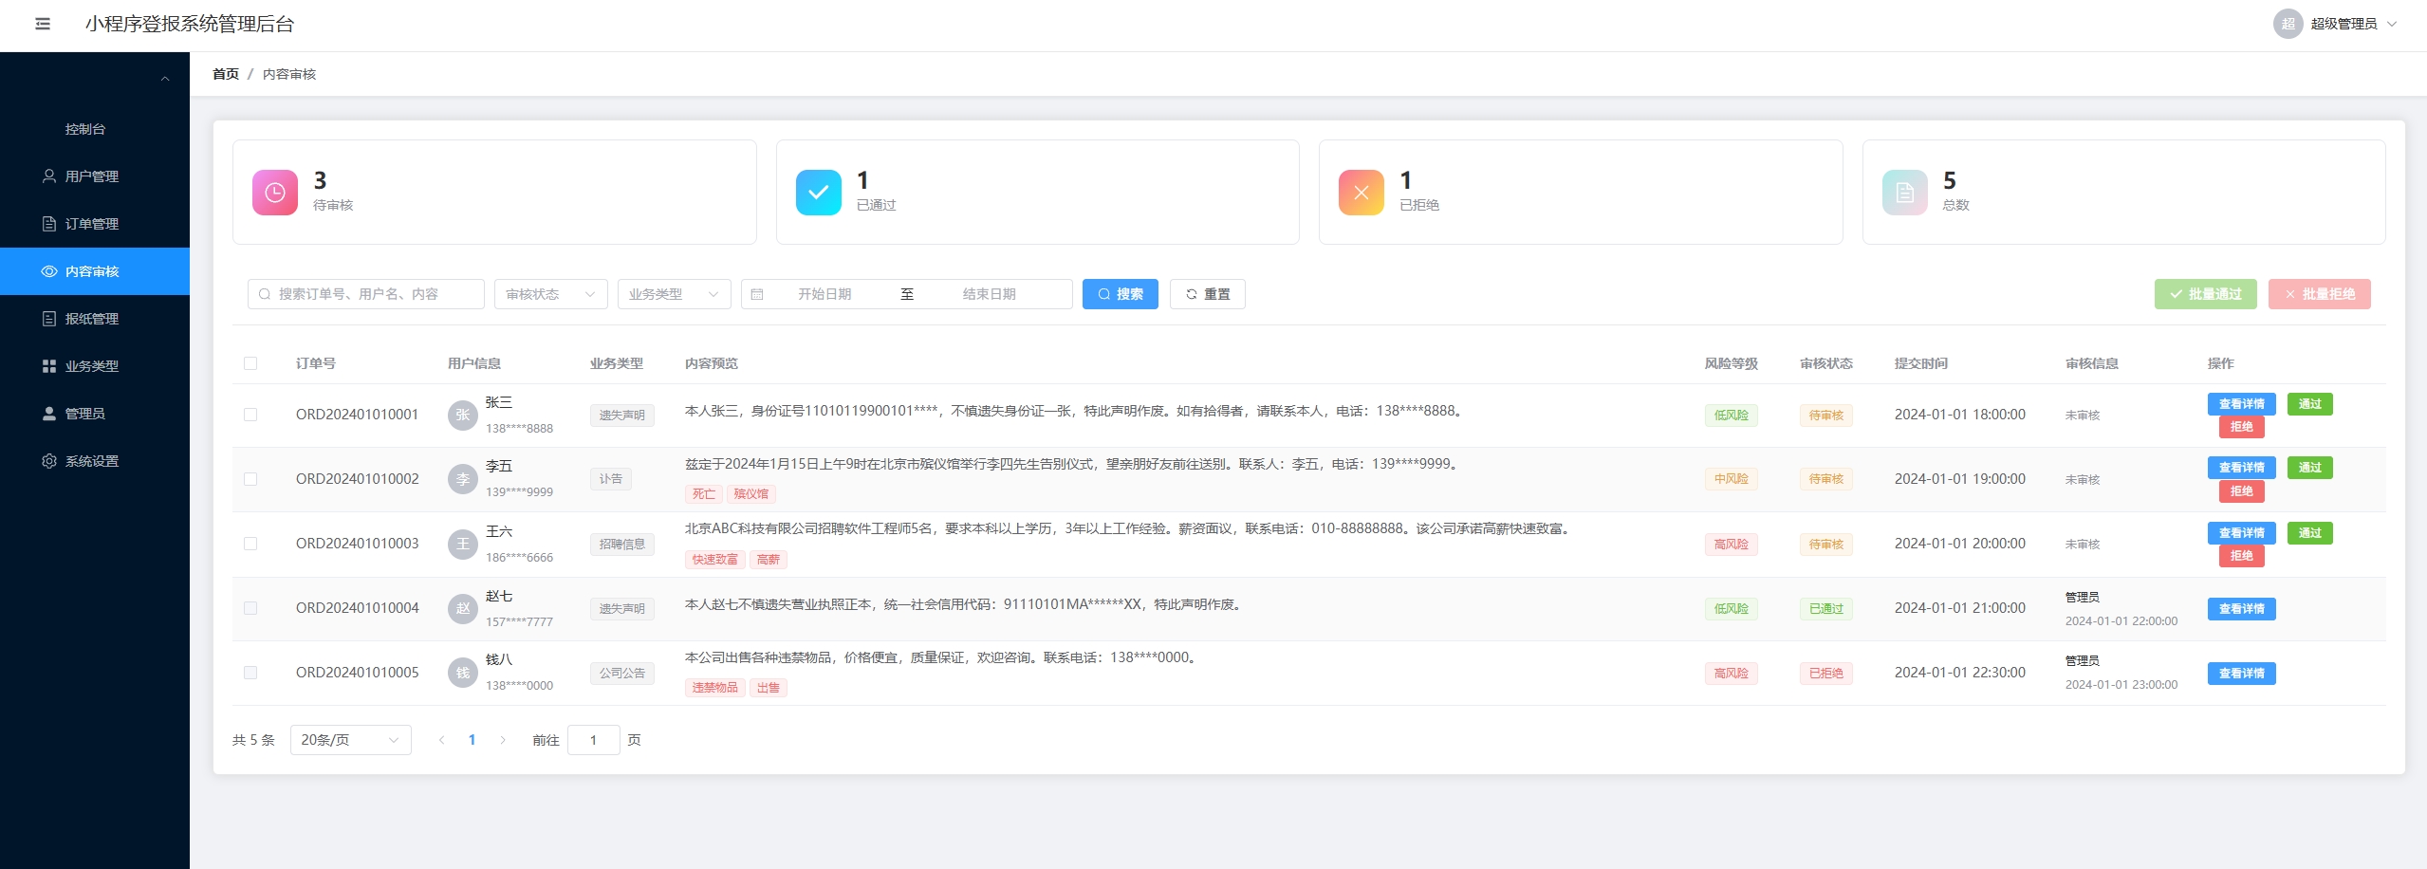Open the 审核状态 dropdown filter
The width and height of the screenshot is (2427, 869).
(550, 294)
